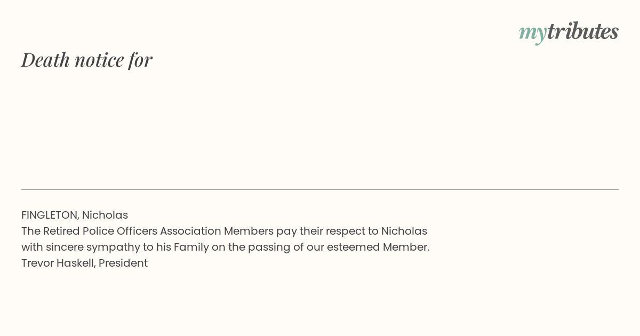Click the green 'my' part of logo

(532, 34)
